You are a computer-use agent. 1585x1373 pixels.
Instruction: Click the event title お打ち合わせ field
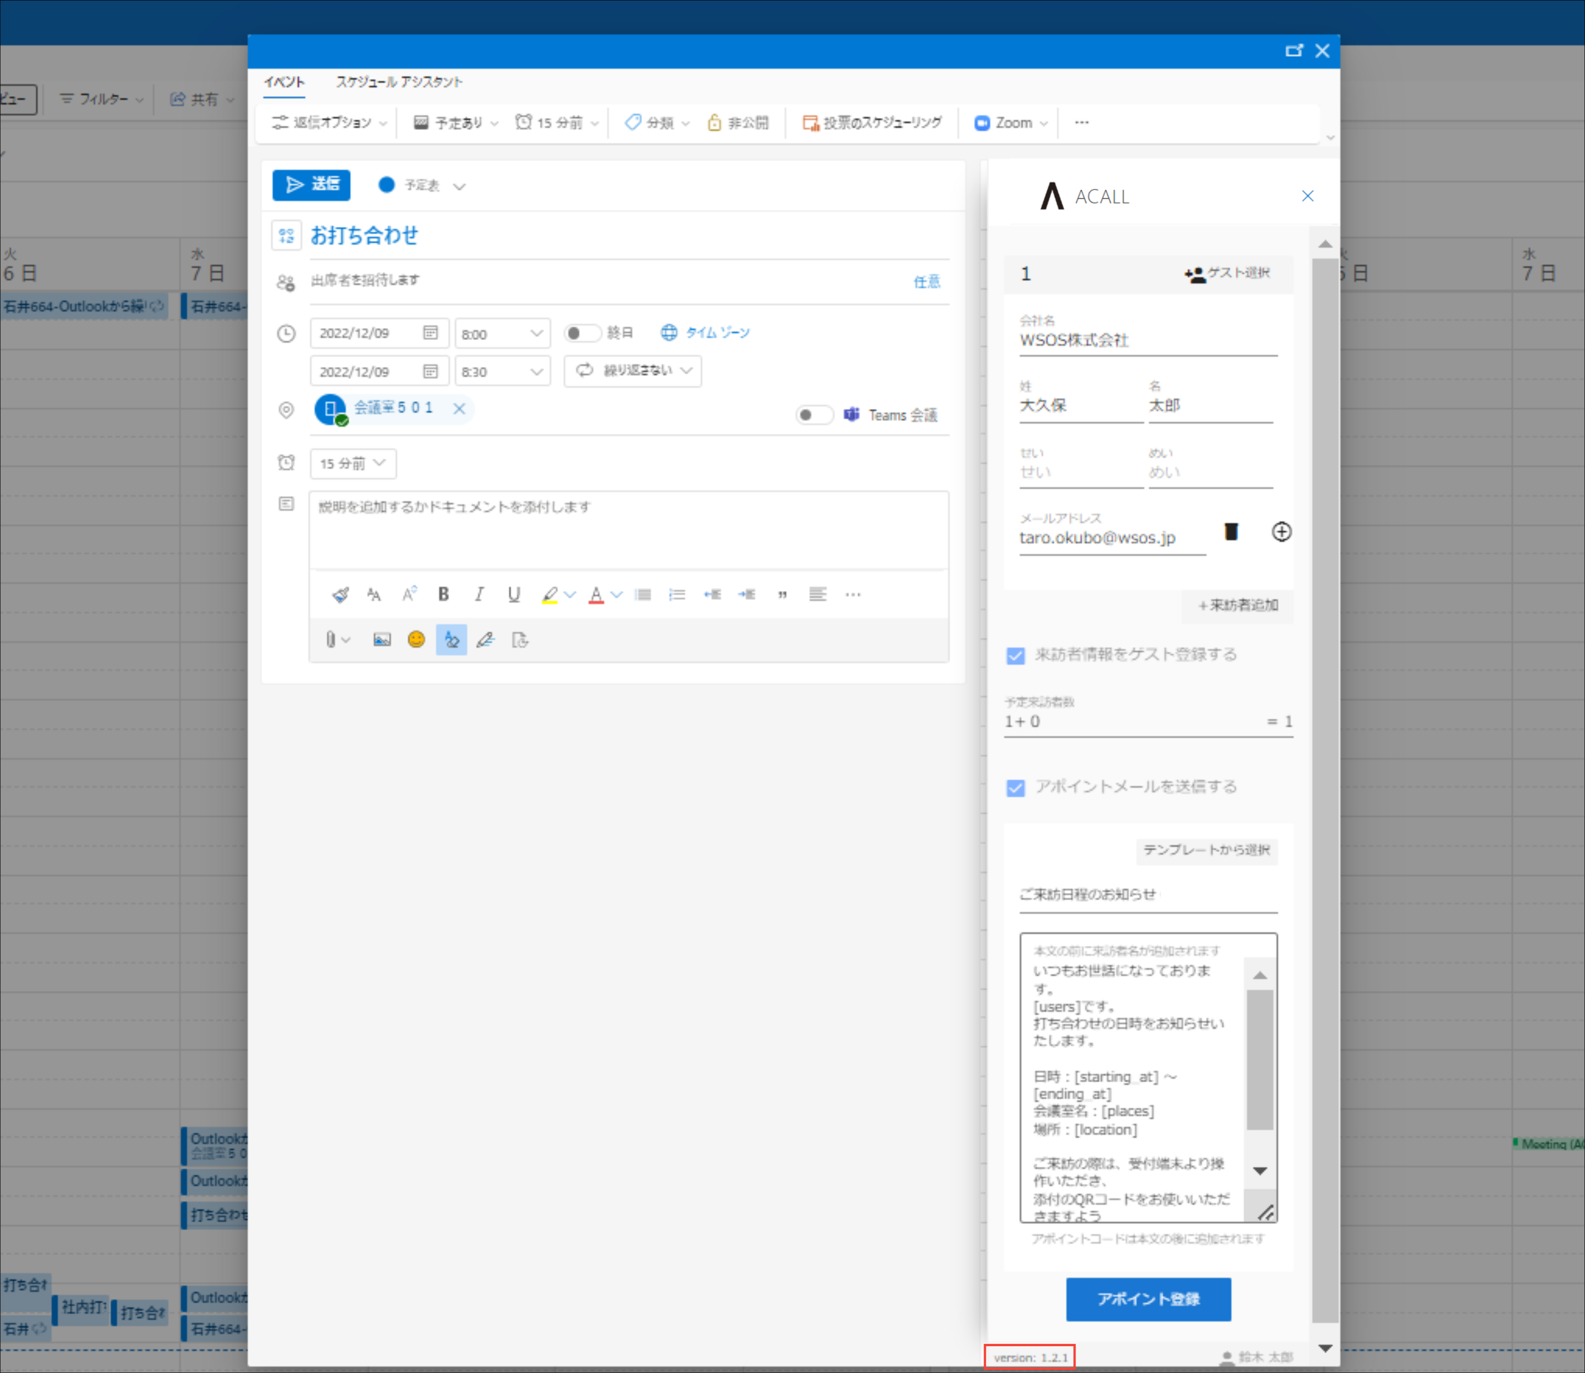629,235
